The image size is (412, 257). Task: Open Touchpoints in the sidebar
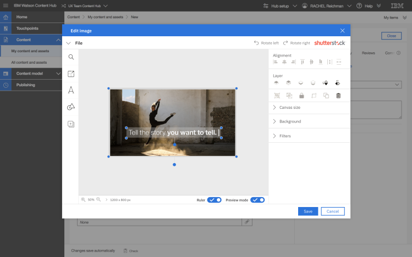(32, 29)
